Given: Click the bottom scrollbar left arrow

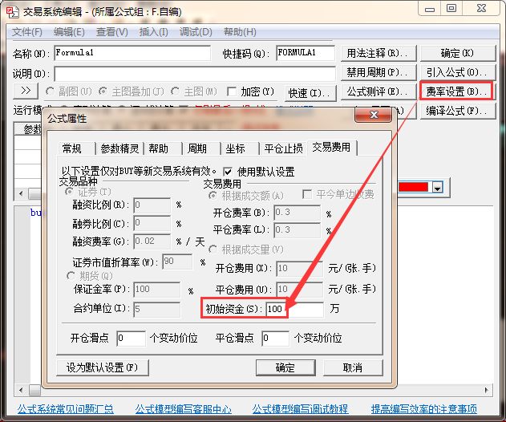Looking at the screenshot, I should point(21,391).
